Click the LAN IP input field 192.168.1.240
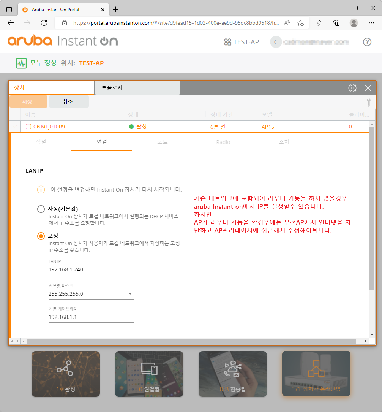 tap(91, 269)
